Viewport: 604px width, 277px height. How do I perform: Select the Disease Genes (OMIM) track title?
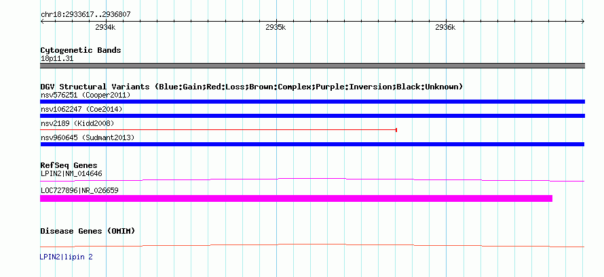click(88, 231)
